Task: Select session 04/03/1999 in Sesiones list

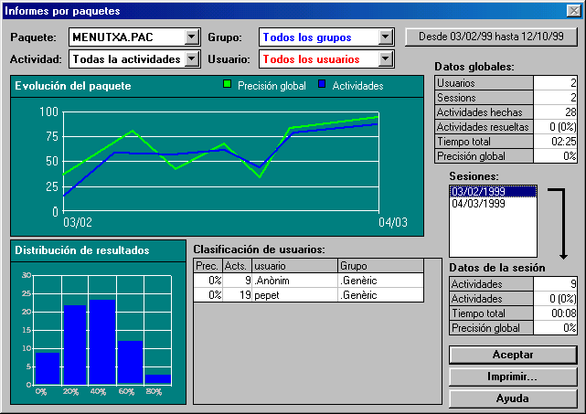Action: point(493,203)
